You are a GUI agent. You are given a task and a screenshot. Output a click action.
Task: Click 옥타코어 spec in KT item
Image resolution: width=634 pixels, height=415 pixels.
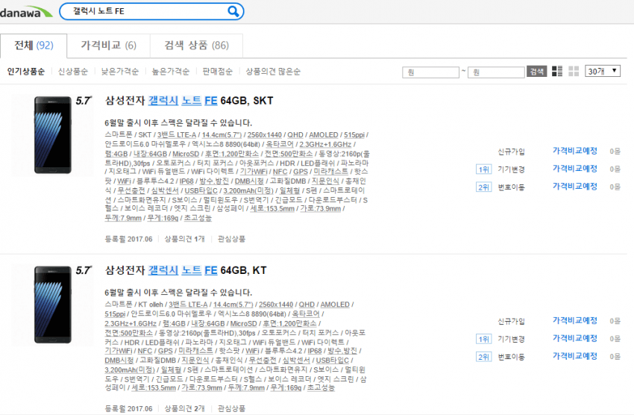[306, 314]
